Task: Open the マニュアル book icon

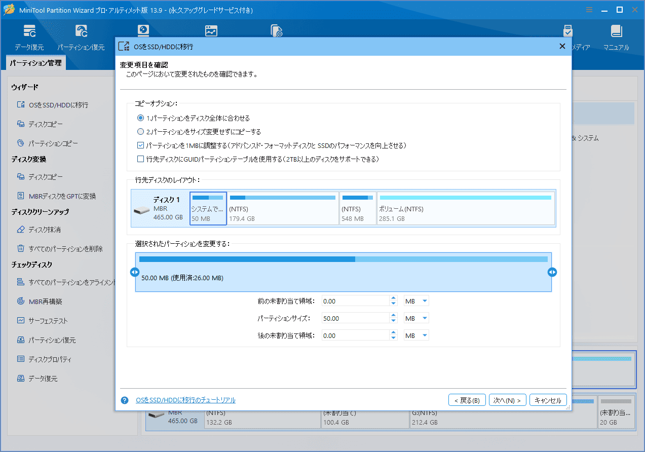Action: click(616, 37)
